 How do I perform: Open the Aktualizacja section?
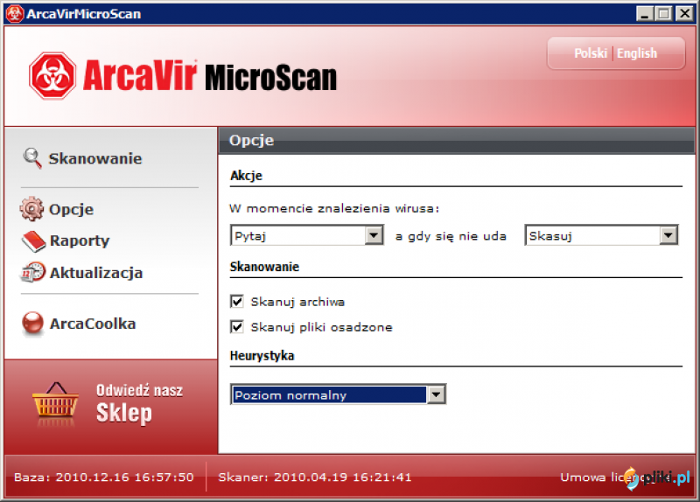pos(96,273)
